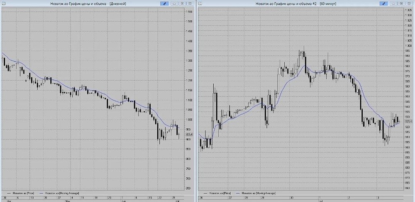Minimize the daily Новатэк chart window
Image resolution: width=415 pixels, height=202 pixels.
[x=174, y=4]
